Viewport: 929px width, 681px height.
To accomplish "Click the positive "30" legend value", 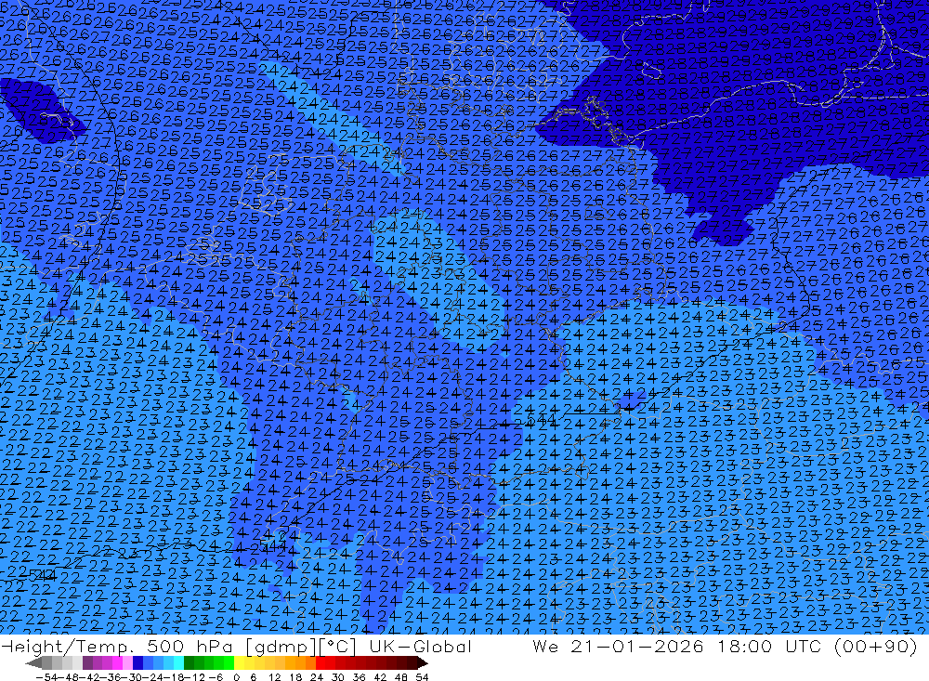I will tap(338, 677).
